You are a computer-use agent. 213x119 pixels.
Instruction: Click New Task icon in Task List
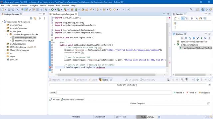175,19
